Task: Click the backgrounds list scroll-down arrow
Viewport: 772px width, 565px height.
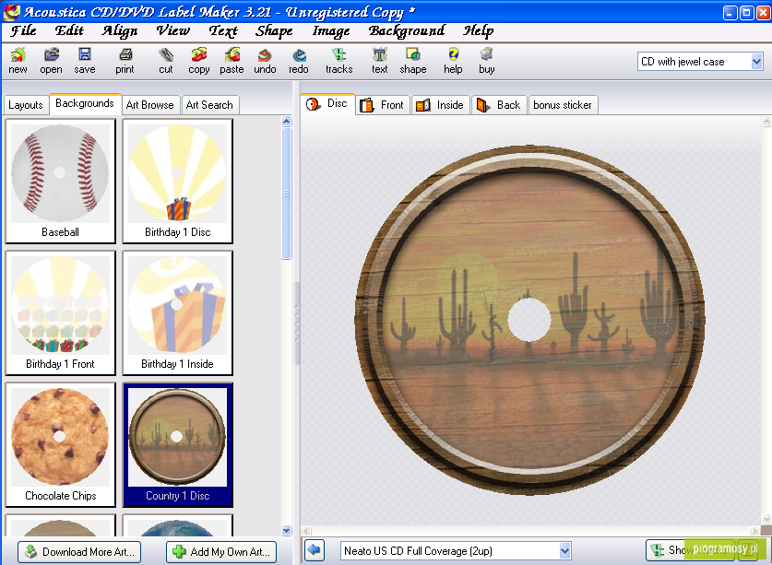Action: (x=287, y=530)
